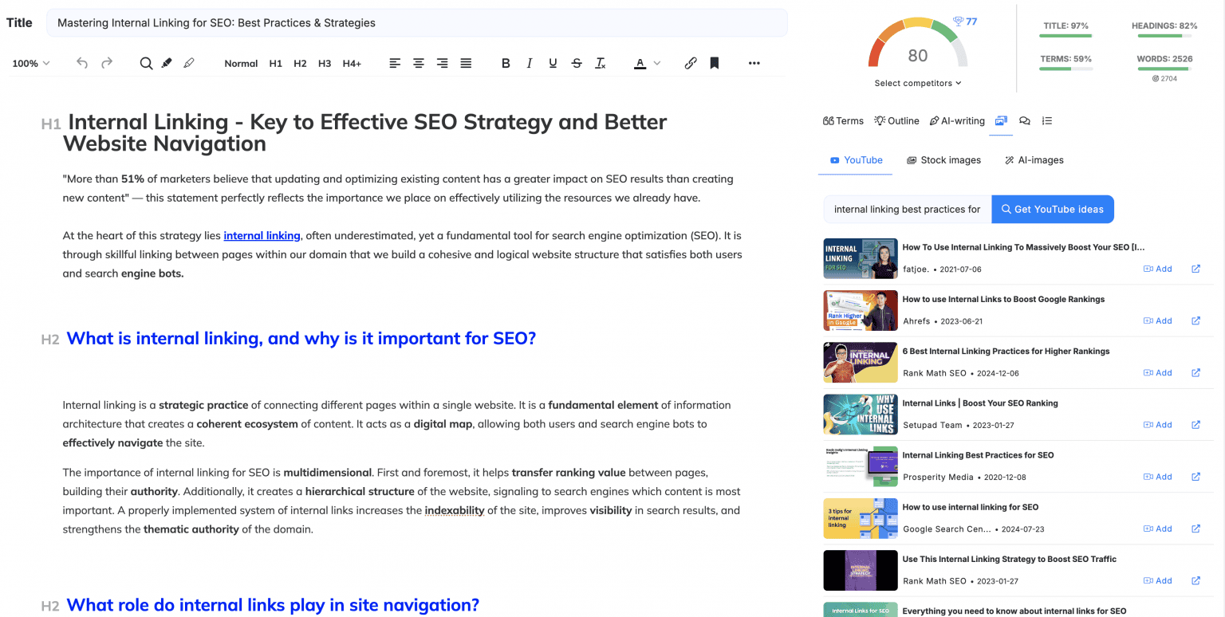Toggle bold formatting
Screen dimensions: 1225x617
coord(506,63)
